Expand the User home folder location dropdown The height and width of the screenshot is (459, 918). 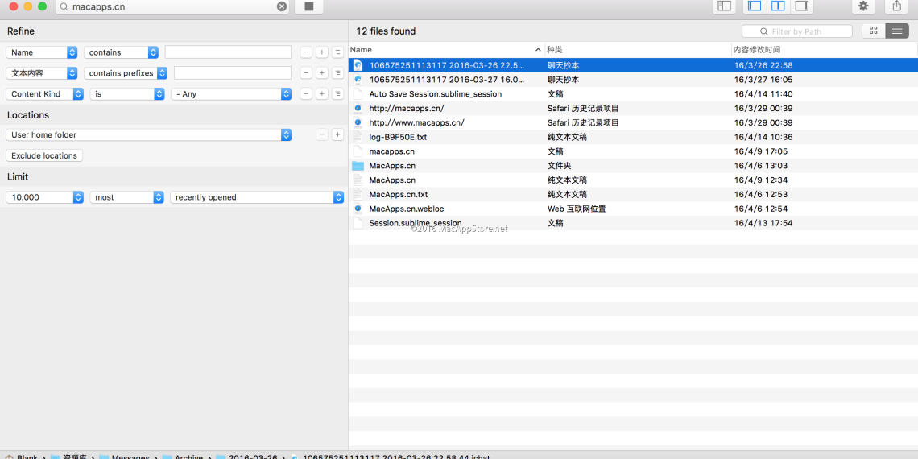pos(148,135)
